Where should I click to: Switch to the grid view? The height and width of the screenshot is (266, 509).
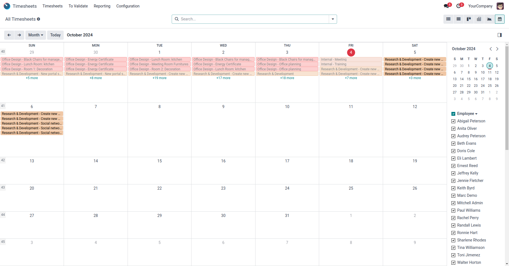point(448,19)
